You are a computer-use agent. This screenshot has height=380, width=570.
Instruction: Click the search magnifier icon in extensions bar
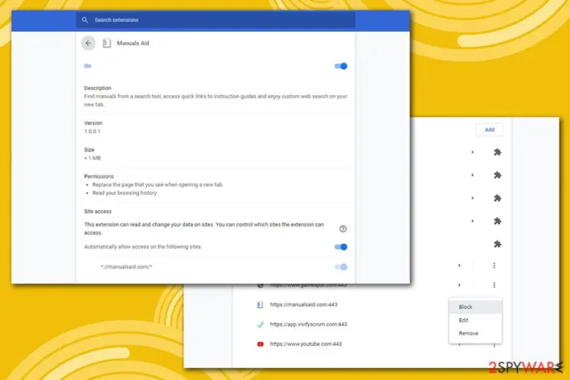[85, 20]
